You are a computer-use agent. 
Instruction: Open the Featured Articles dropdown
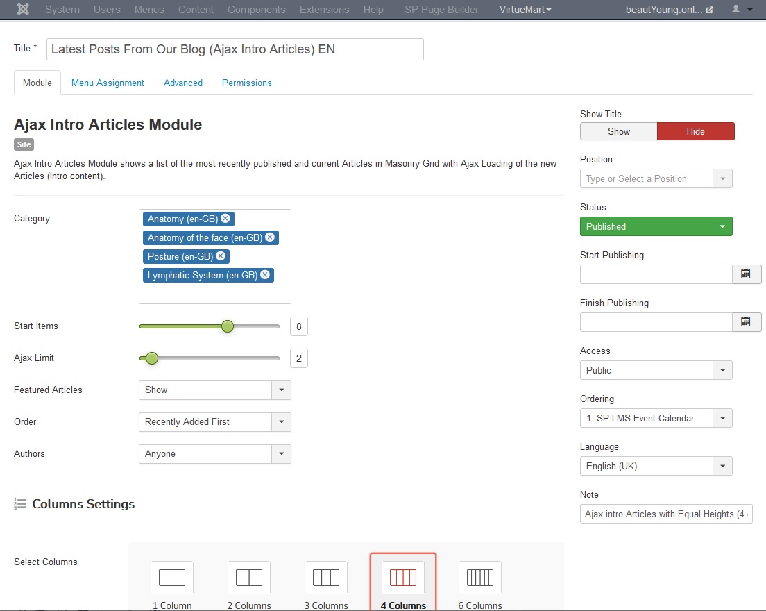[215, 390]
